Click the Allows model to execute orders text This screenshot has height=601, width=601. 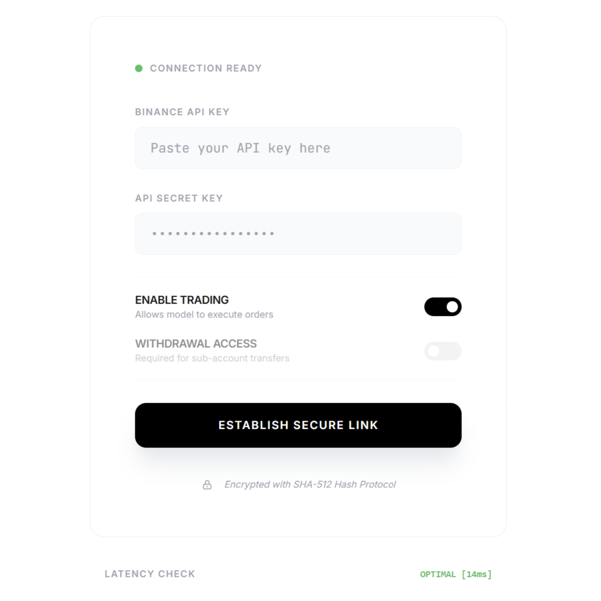pos(204,314)
